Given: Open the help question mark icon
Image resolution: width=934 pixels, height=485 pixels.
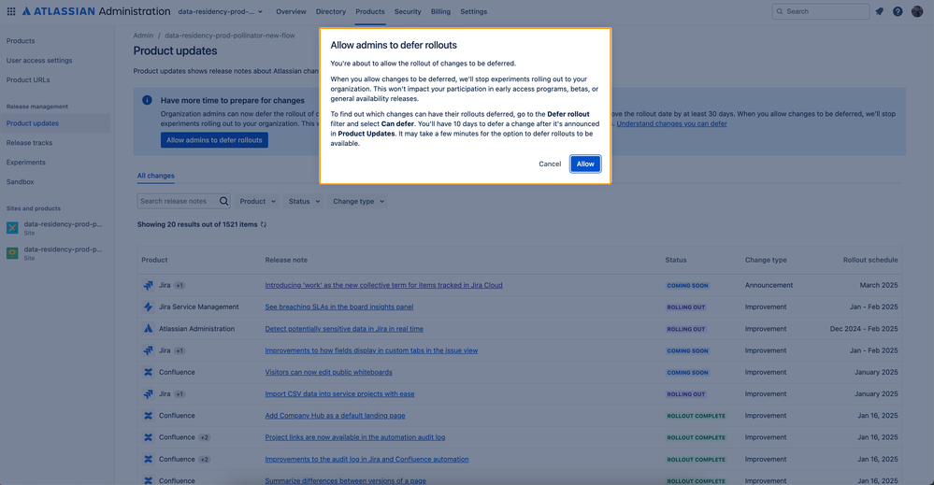Looking at the screenshot, I should tap(898, 11).
